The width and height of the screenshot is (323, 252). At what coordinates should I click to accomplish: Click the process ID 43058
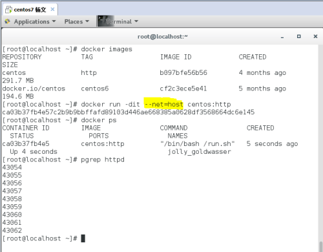coord(12,199)
